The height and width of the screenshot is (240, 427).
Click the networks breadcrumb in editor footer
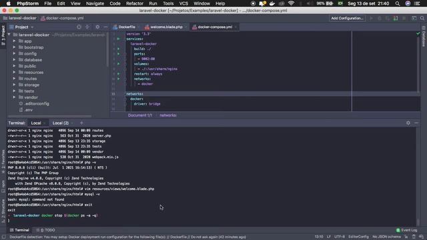[x=167, y=115]
